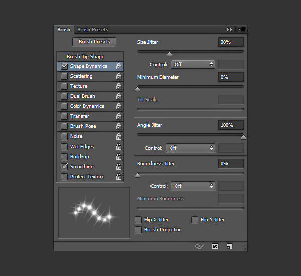This screenshot has height=276, width=301.
Task: Toggle the lock icon for Wet Edges
Action: [x=119, y=147]
